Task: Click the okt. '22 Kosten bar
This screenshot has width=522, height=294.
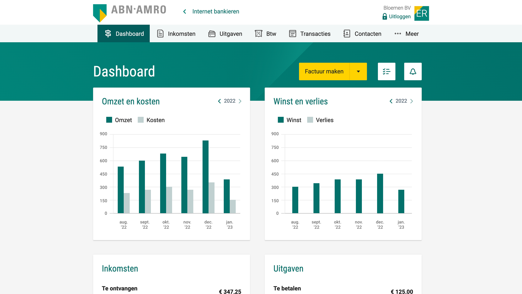Action: (169, 200)
